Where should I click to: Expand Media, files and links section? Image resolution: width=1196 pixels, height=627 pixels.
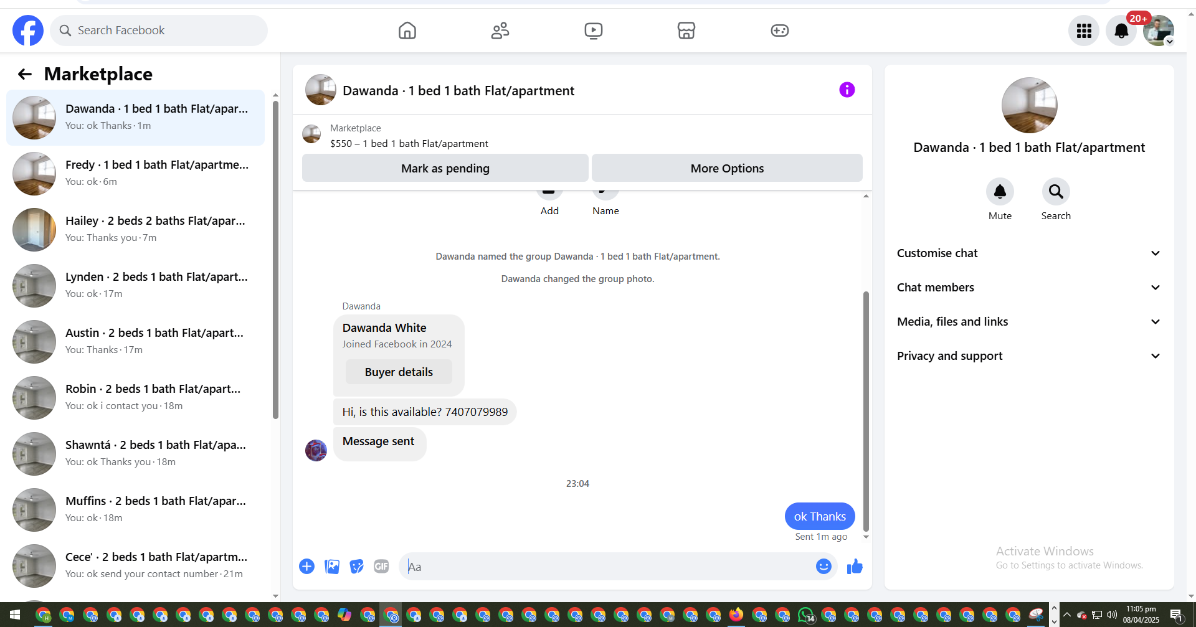click(x=1028, y=322)
